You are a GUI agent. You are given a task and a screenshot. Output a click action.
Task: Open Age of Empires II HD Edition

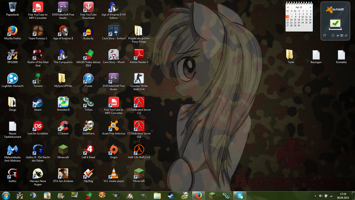pos(114,10)
